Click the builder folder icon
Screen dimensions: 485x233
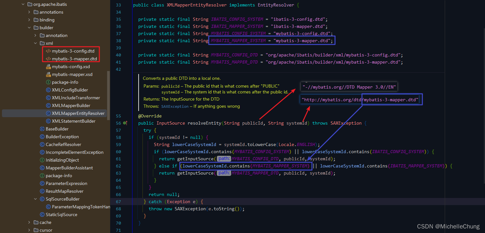tap(36, 28)
